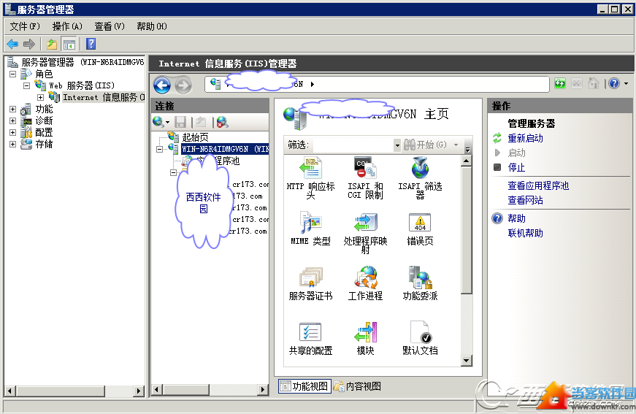Open the 共享的配置 feature icon

311,332
